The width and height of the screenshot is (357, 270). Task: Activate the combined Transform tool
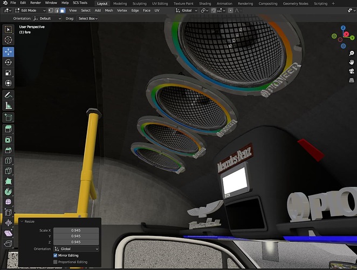pyautogui.click(x=9, y=83)
